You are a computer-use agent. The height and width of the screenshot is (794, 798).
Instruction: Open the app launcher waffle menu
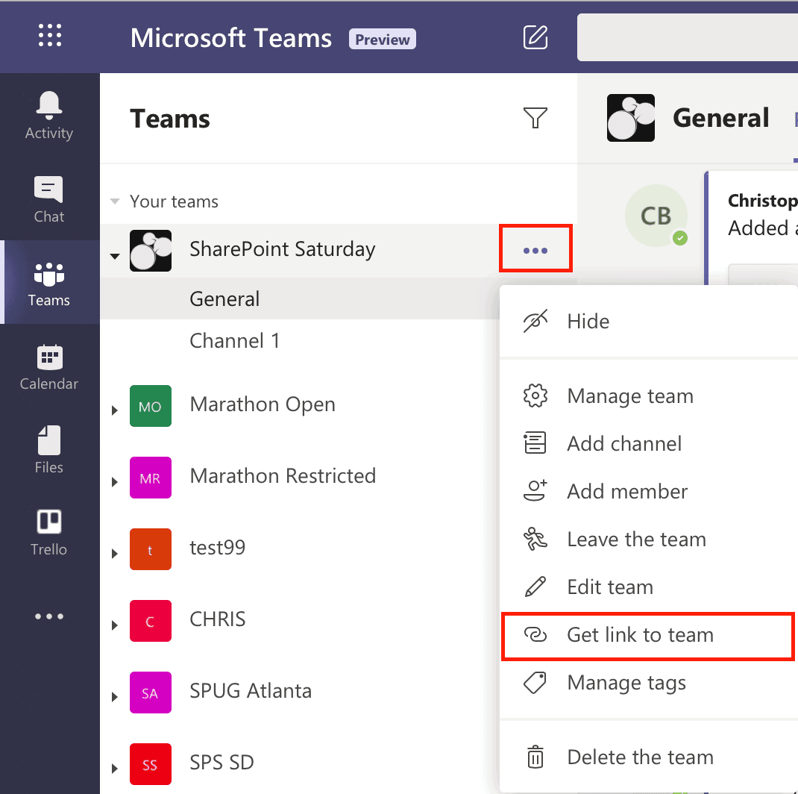pyautogui.click(x=49, y=35)
